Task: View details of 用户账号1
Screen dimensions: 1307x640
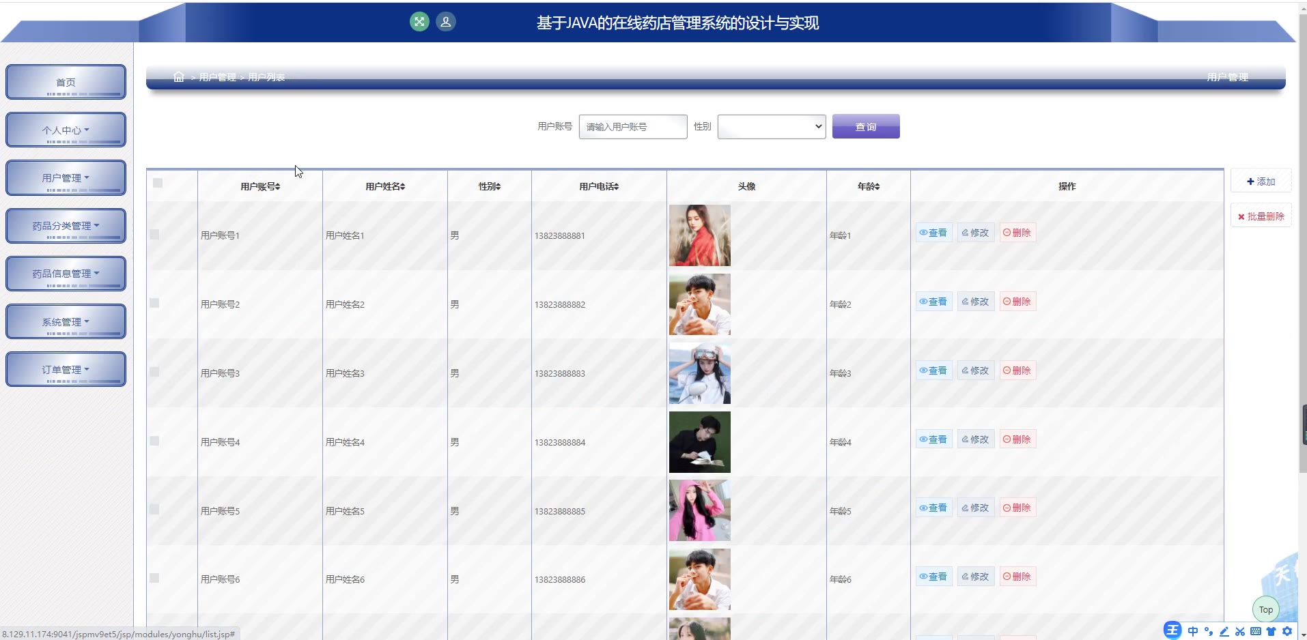Action: coord(933,233)
